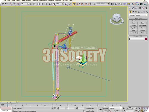Open the Group menu

coord(13,1)
